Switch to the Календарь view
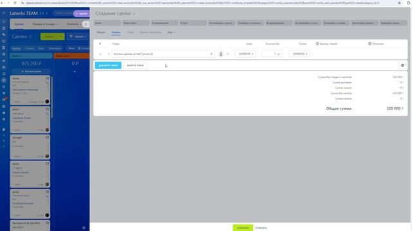The image size is (412, 231). [x=55, y=48]
